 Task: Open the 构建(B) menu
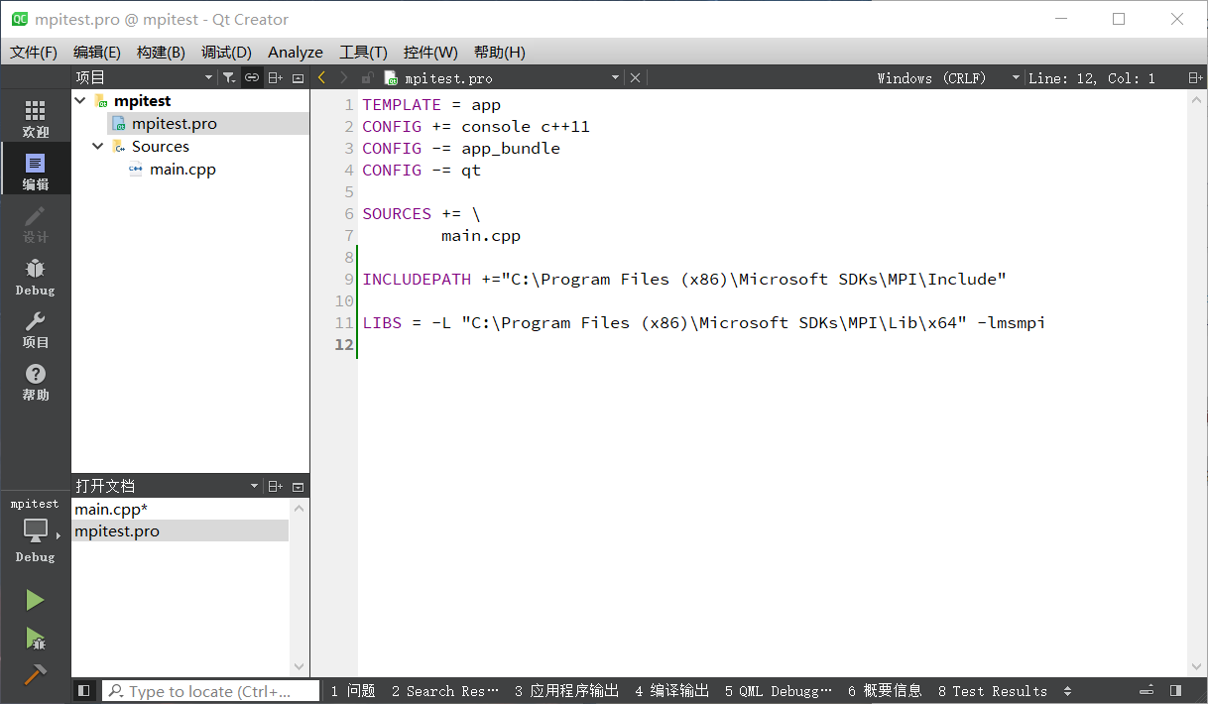click(161, 52)
